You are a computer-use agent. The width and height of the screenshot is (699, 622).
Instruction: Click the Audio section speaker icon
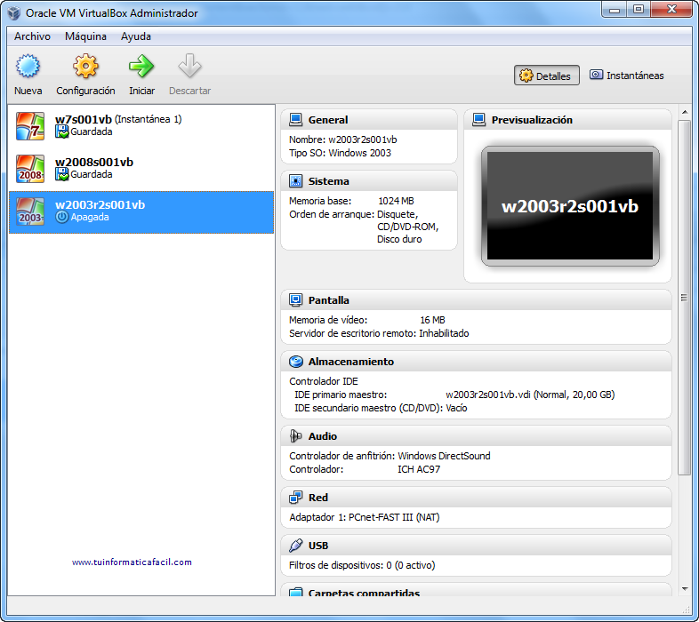tap(296, 436)
